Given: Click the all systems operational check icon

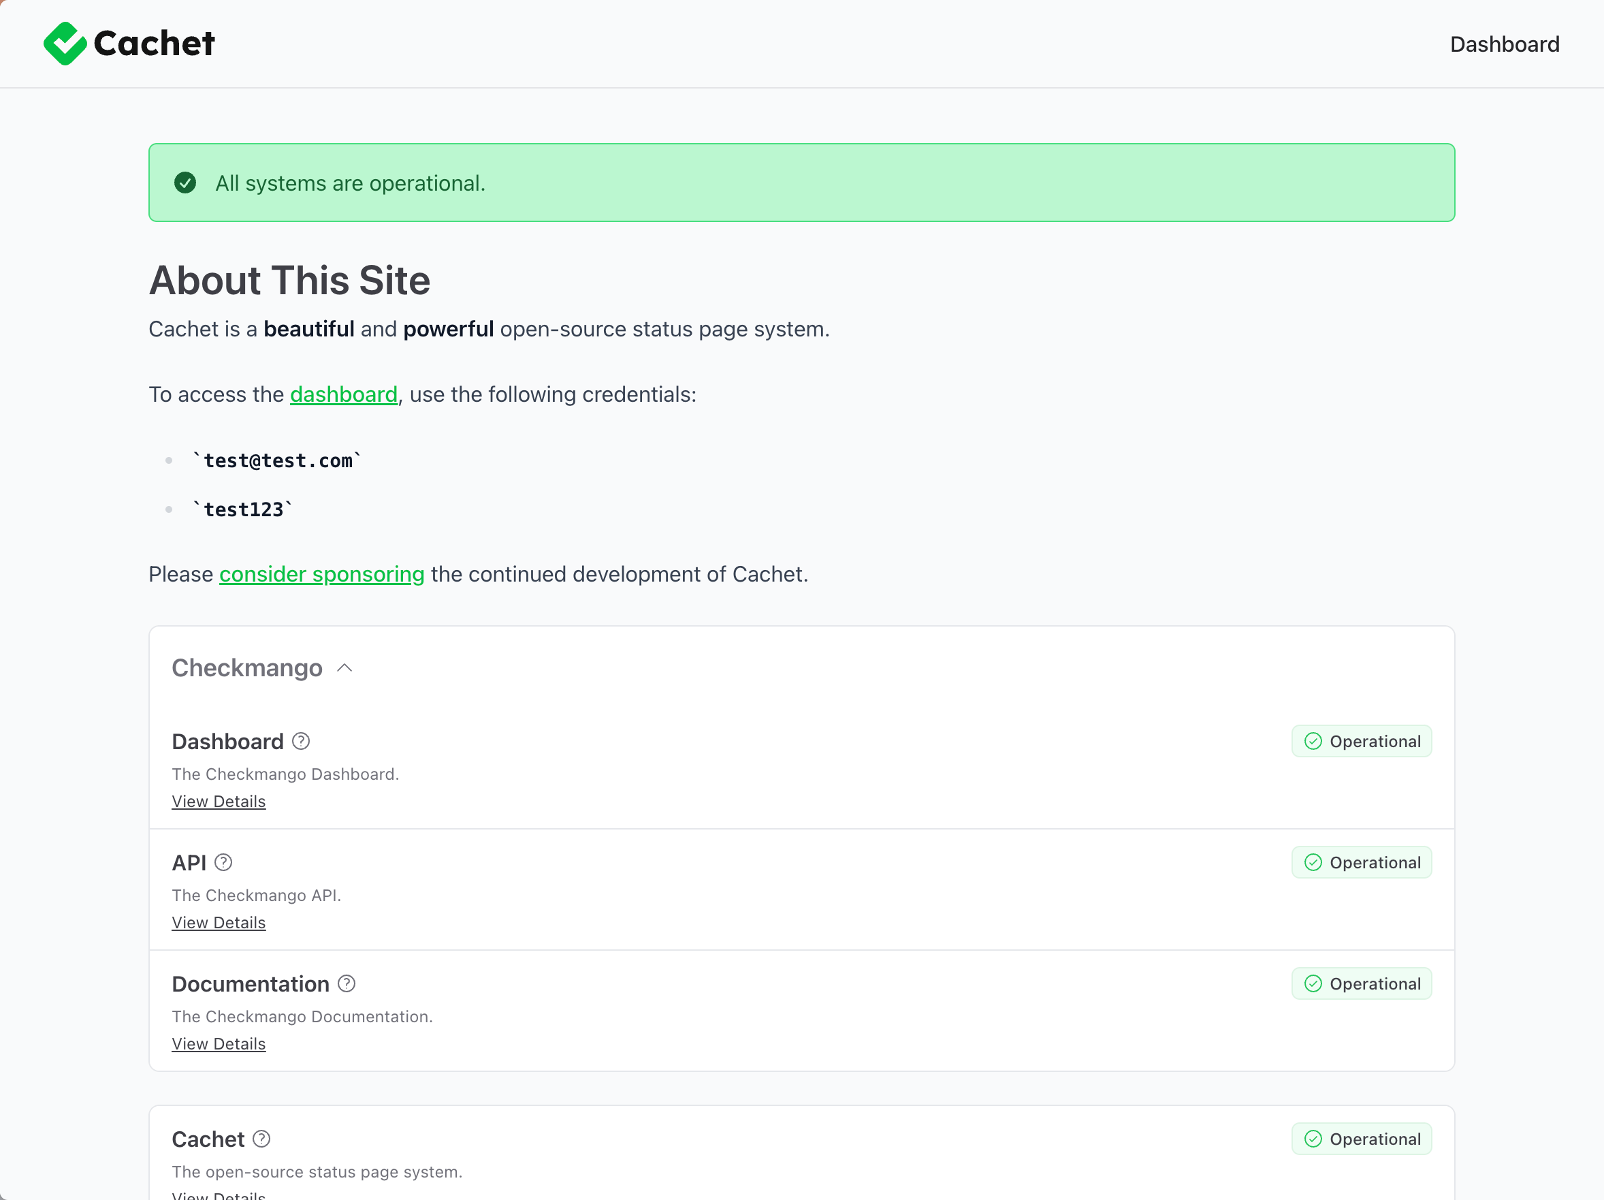Looking at the screenshot, I should (x=185, y=183).
